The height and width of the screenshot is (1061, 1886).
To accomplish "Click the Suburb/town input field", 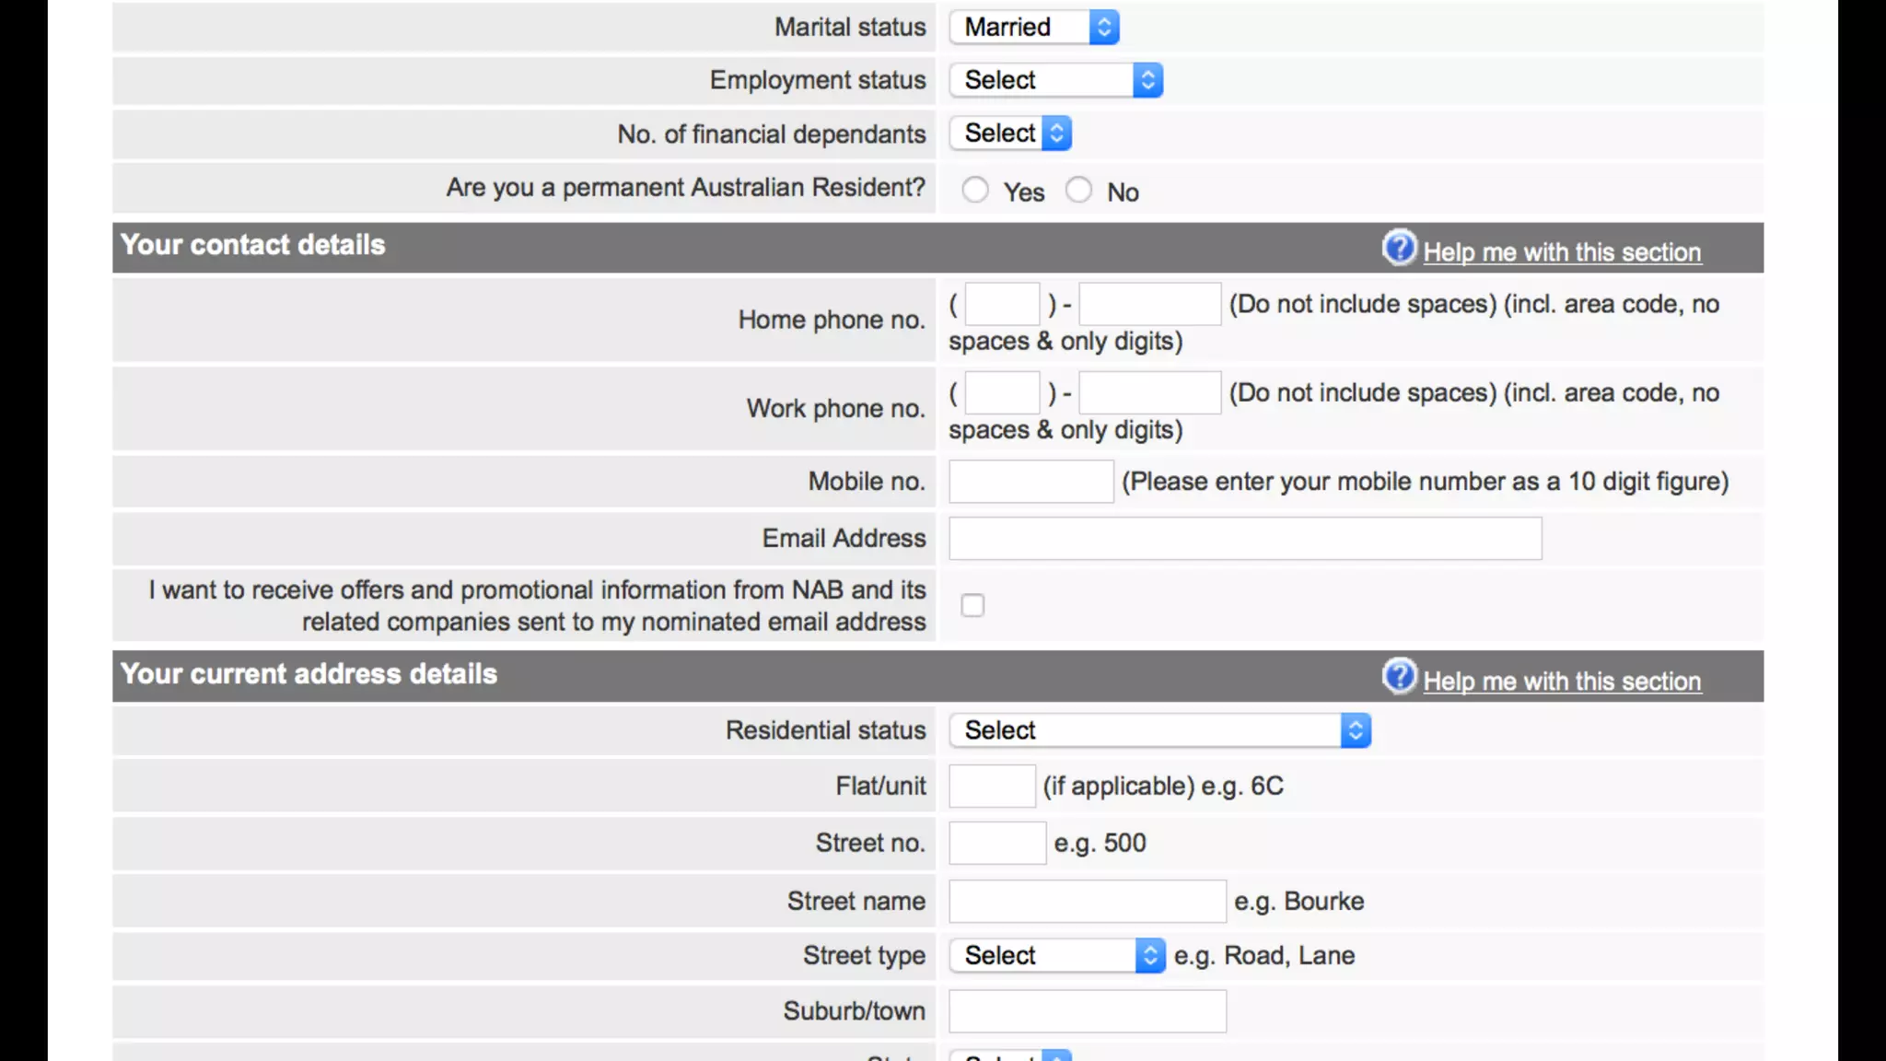I will 1088,1011.
